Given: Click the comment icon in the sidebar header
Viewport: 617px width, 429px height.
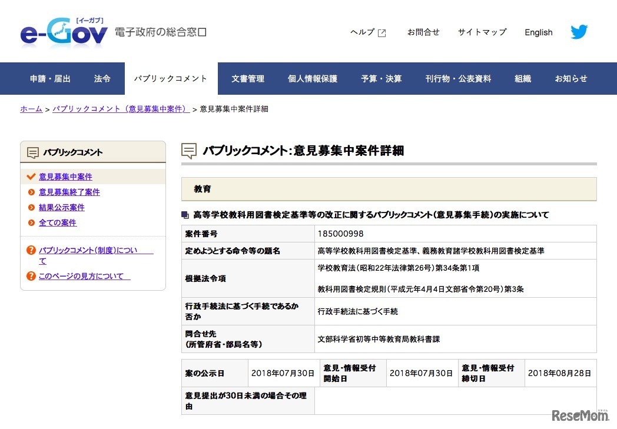Looking at the screenshot, I should pos(32,152).
